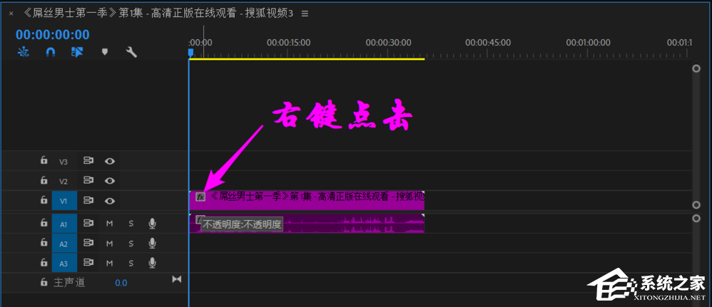Select the A2 track target button
Screen dimensions: 712x307
click(x=63, y=244)
